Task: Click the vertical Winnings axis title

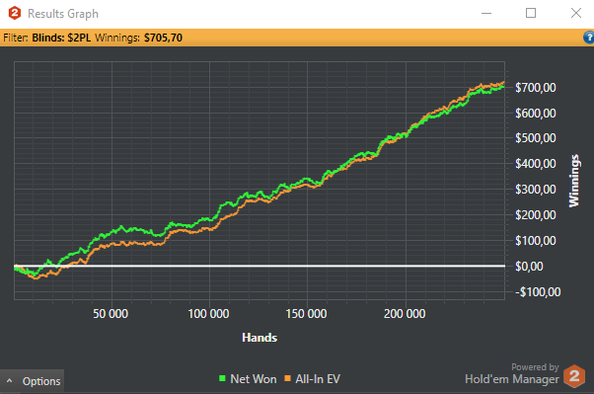Action: pyautogui.click(x=574, y=181)
